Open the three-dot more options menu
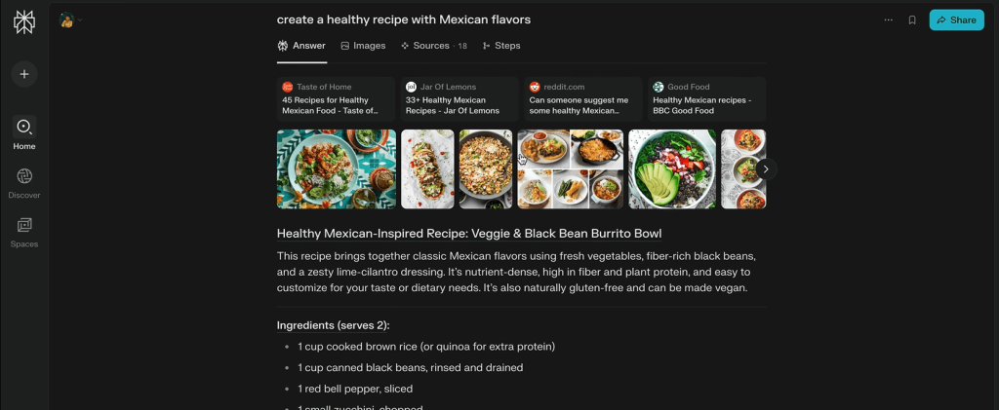The image size is (999, 410). [888, 19]
